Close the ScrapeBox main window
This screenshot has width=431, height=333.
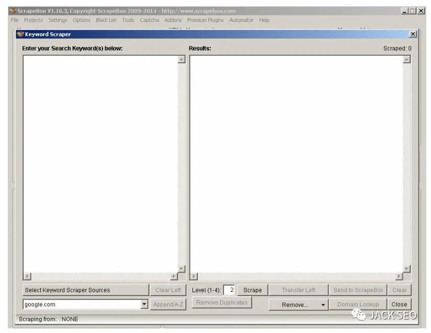[x=421, y=11]
